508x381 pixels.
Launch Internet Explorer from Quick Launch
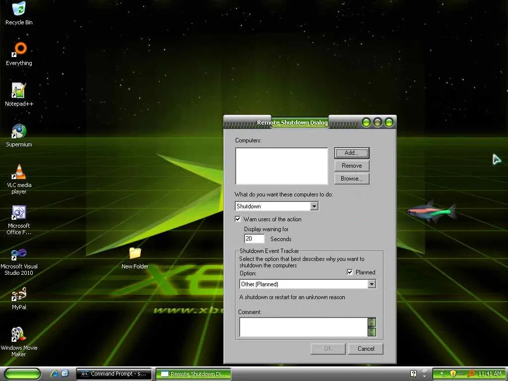pos(54,374)
